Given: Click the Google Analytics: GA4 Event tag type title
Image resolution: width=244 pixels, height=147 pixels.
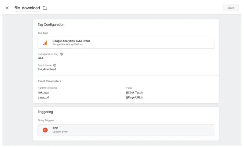Looking at the screenshot, I should (71, 41).
